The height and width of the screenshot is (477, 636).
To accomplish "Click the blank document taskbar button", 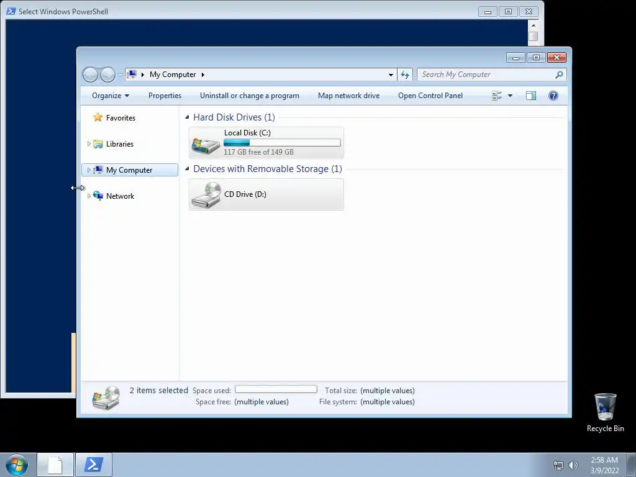I will pos(55,465).
